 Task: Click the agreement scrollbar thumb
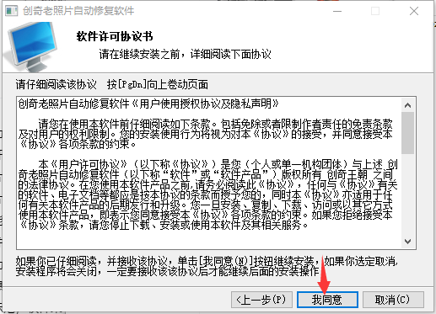pyautogui.click(x=407, y=133)
